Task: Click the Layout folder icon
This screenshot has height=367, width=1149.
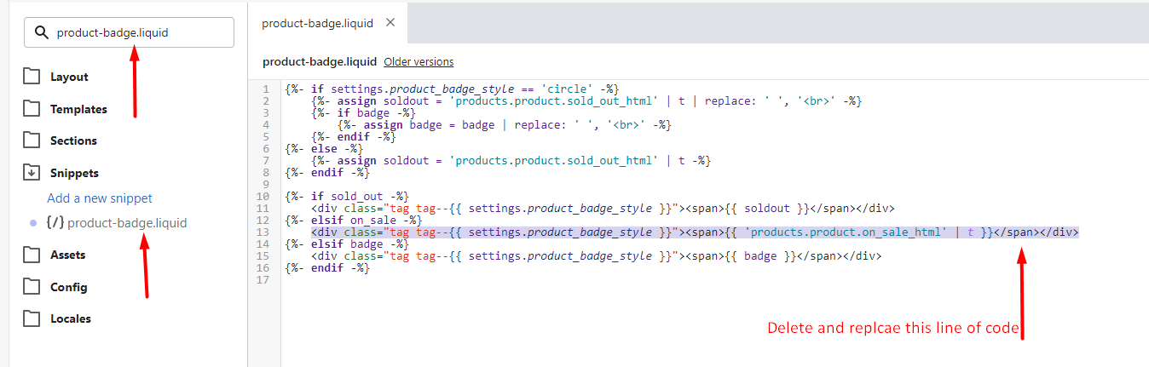Action: [32, 76]
